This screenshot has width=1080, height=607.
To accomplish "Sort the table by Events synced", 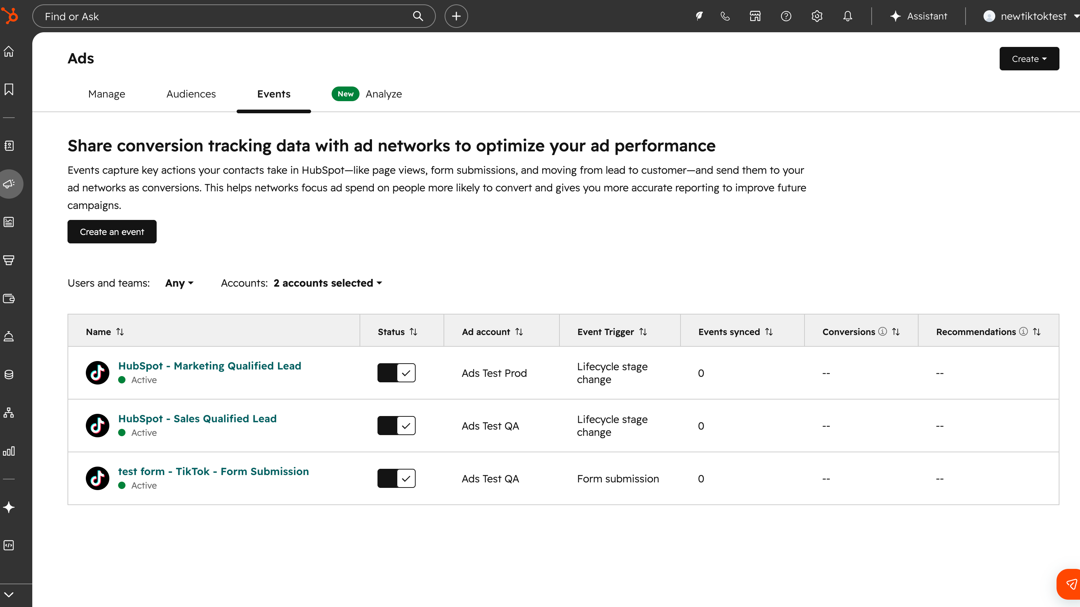I will [769, 332].
